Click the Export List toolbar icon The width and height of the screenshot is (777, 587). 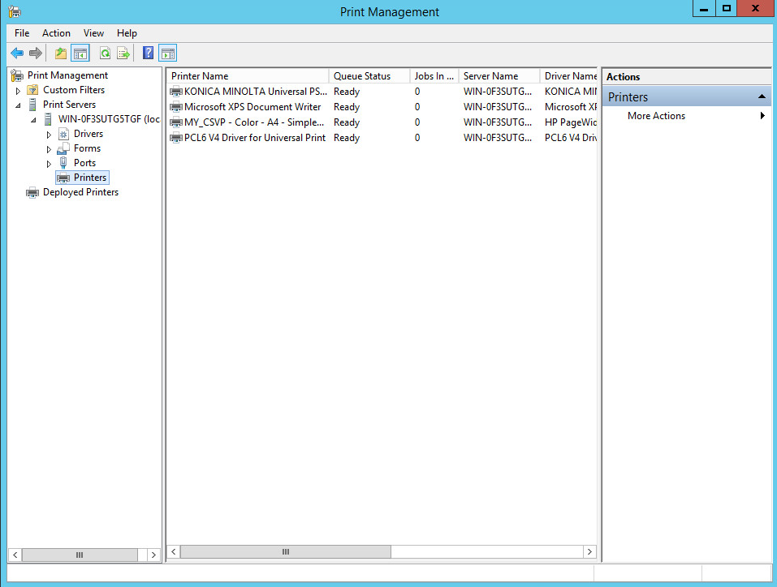click(x=123, y=53)
